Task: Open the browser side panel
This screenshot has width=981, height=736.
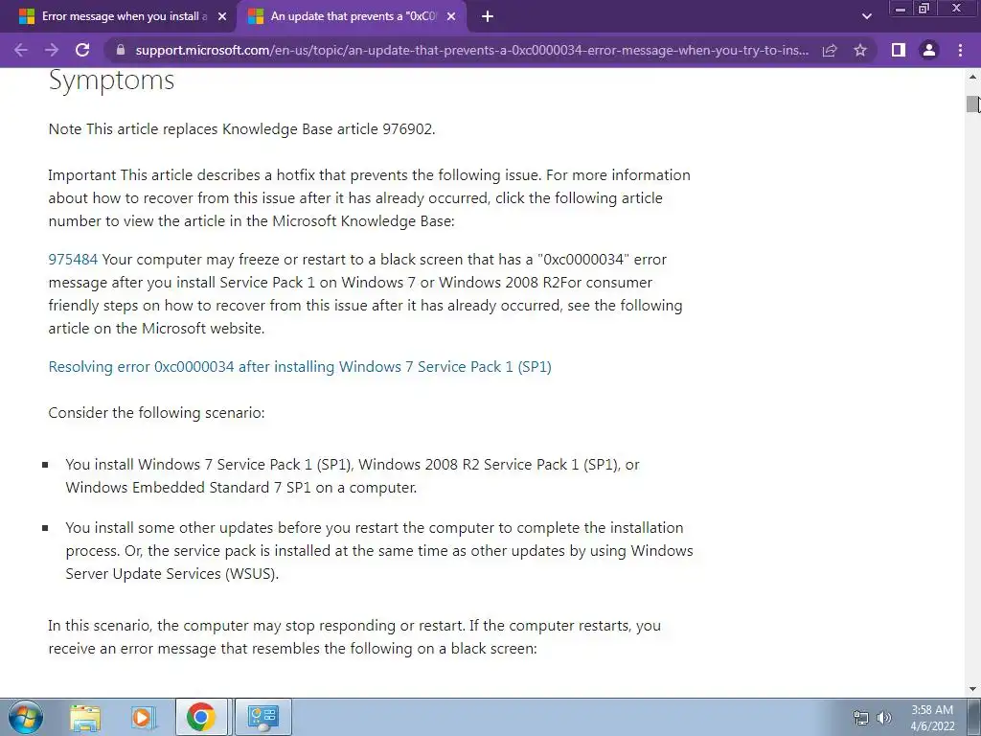Action: [x=899, y=50]
